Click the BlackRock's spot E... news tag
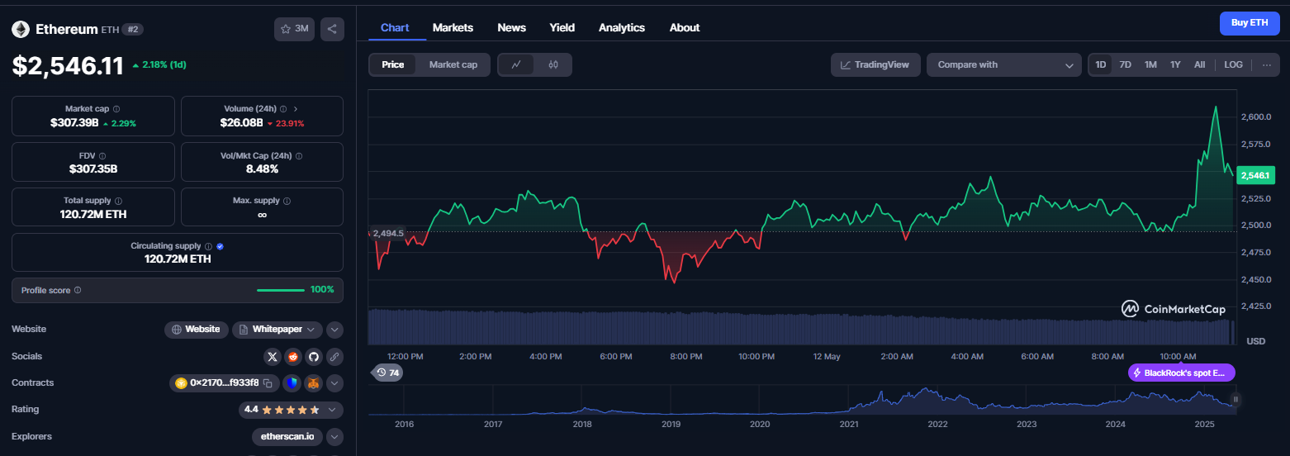The image size is (1290, 456). [x=1182, y=373]
